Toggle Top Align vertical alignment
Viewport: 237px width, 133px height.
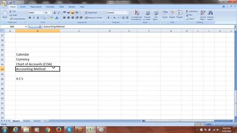click(x=64, y=13)
